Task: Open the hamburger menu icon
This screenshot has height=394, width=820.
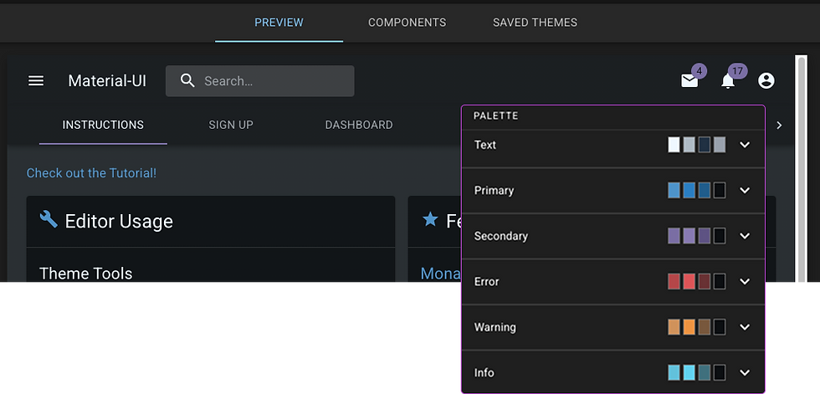Action: (36, 81)
